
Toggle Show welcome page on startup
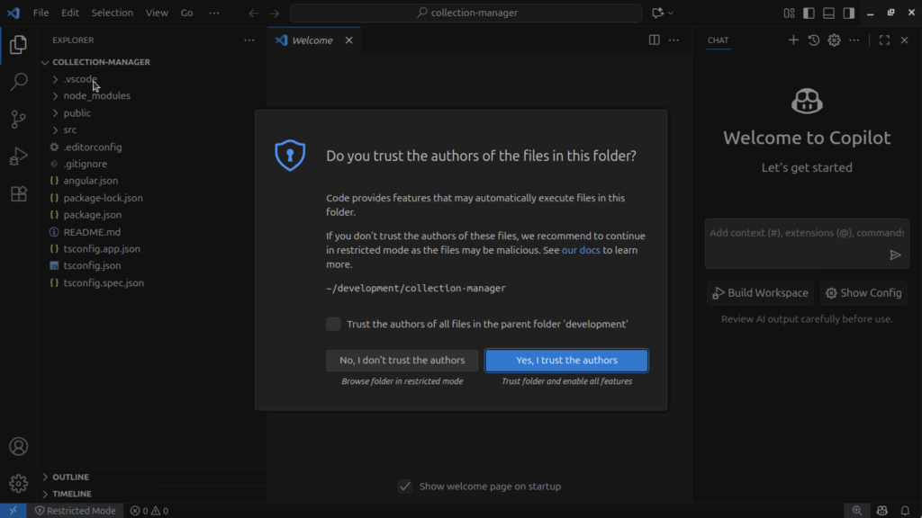pyautogui.click(x=405, y=487)
